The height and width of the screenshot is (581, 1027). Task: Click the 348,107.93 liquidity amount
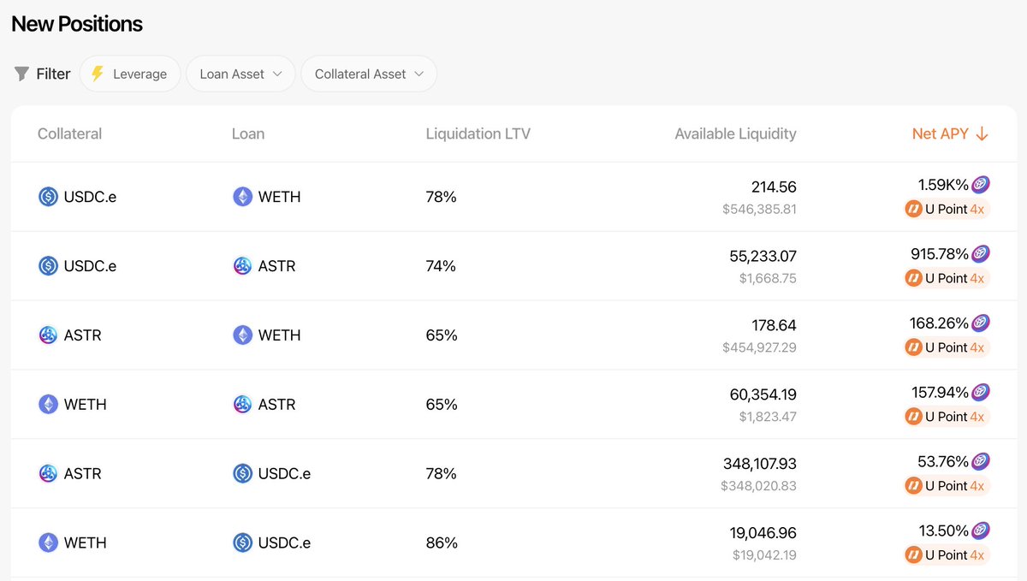[760, 464]
